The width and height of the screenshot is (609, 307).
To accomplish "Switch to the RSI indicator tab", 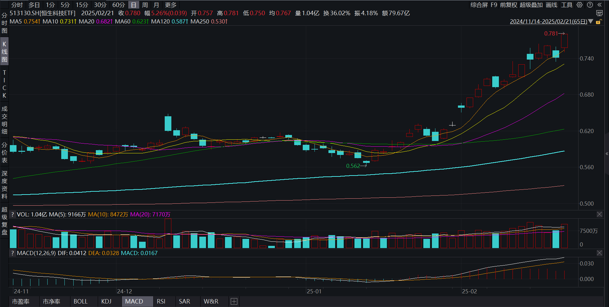I will [162, 301].
